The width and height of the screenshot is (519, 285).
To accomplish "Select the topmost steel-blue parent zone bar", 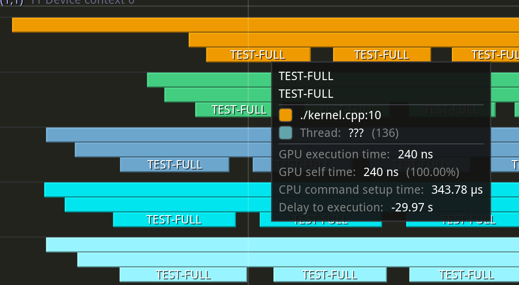I will (158, 135).
